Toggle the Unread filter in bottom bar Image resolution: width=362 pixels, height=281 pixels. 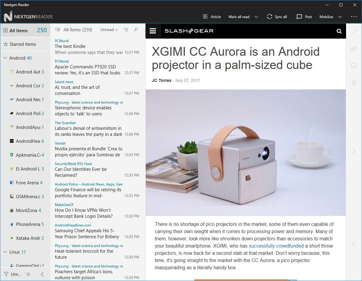tap(12, 274)
